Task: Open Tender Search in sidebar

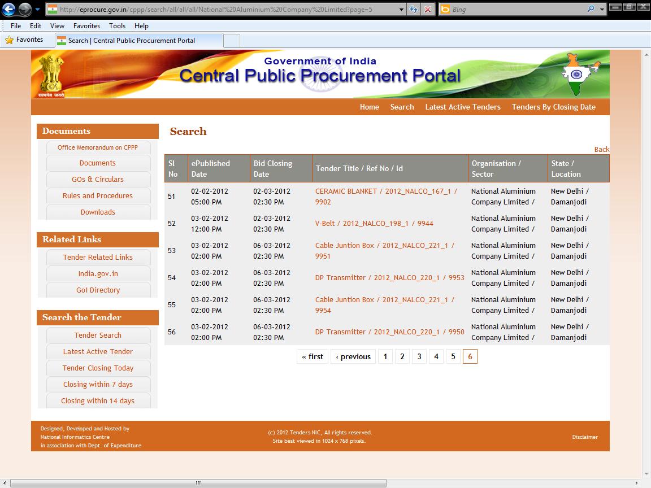Action: coord(98,335)
